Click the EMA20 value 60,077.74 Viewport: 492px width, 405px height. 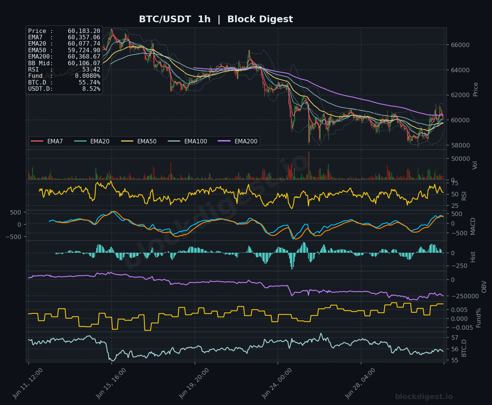coord(84,44)
